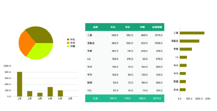
Task: Click the 4月 axis label
Action: (x=50, y=99)
